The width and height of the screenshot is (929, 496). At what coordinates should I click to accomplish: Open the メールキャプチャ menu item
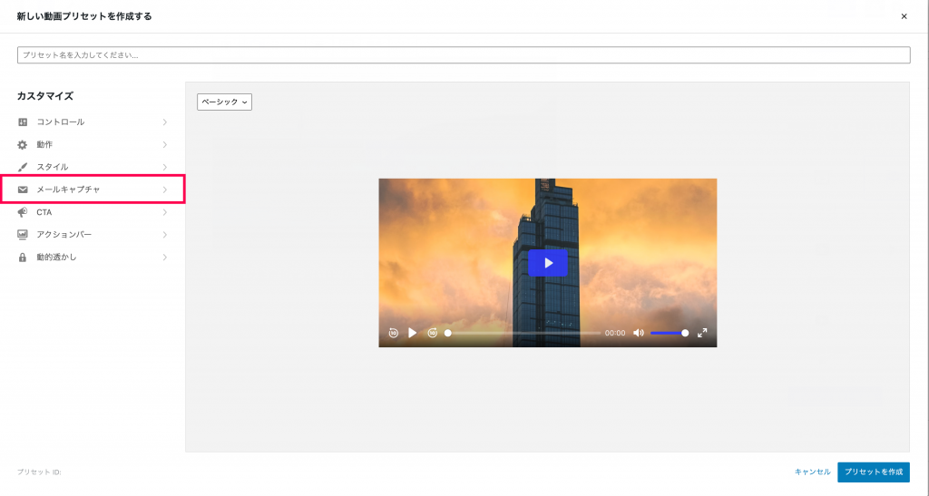point(93,190)
